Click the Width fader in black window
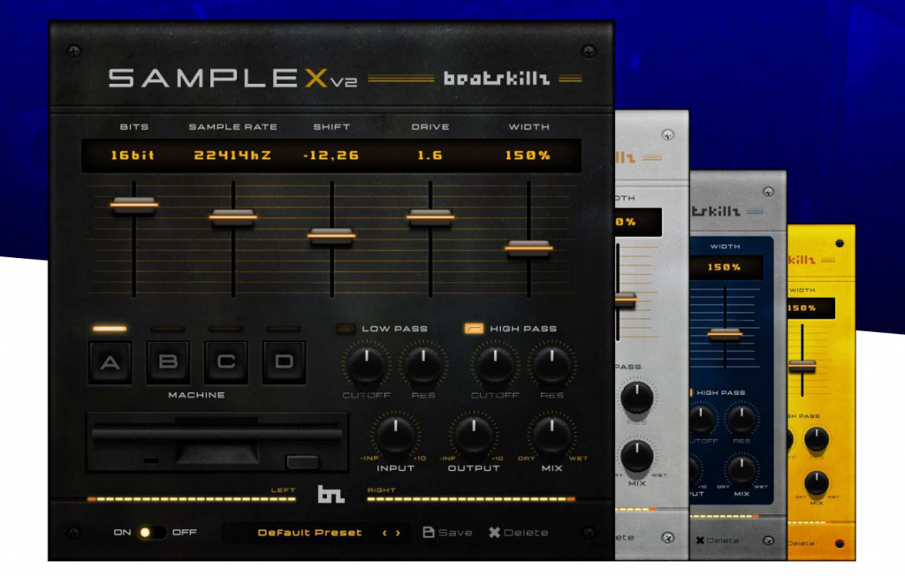 pos(529,248)
